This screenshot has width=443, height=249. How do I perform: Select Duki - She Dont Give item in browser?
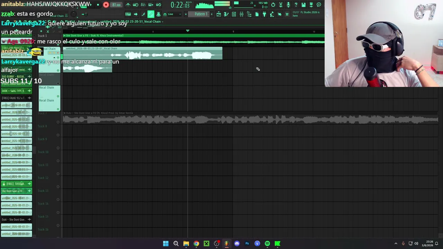point(16,220)
